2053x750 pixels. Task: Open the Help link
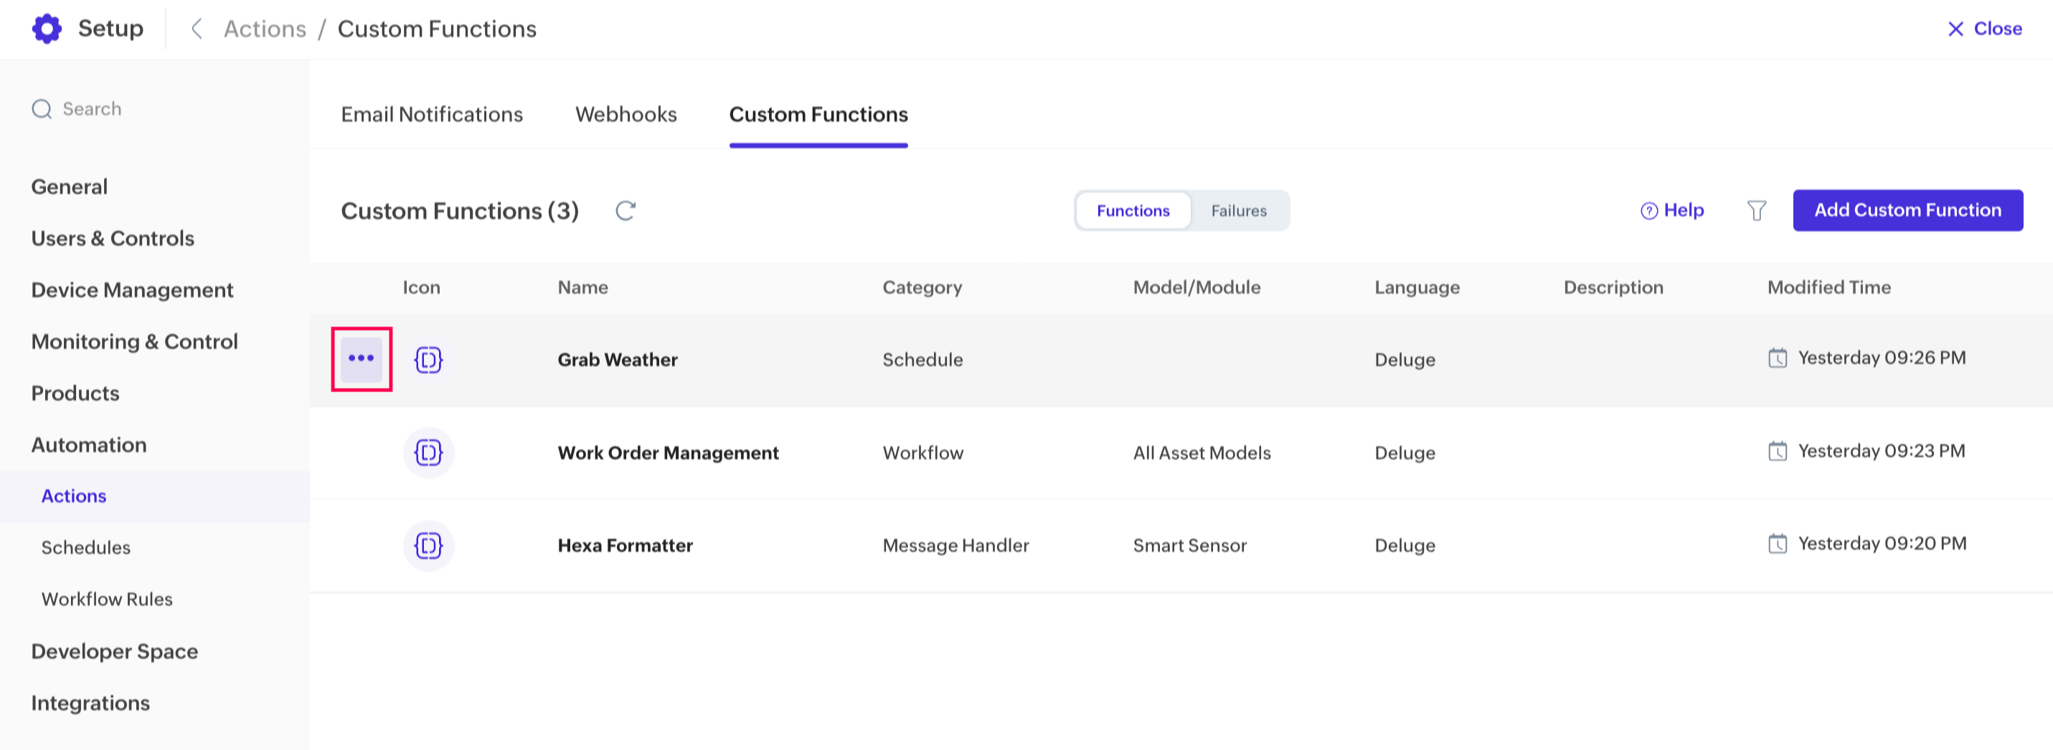click(1672, 210)
